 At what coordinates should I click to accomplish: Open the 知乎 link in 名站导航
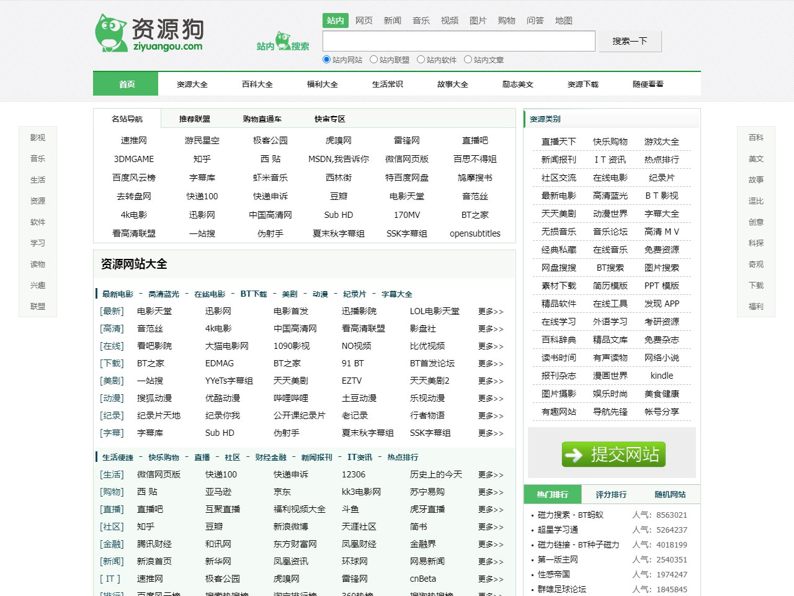click(202, 159)
